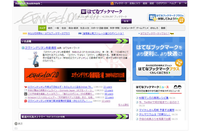Switch to the 社会 tab
201x131 pixels.
(x=64, y=28)
